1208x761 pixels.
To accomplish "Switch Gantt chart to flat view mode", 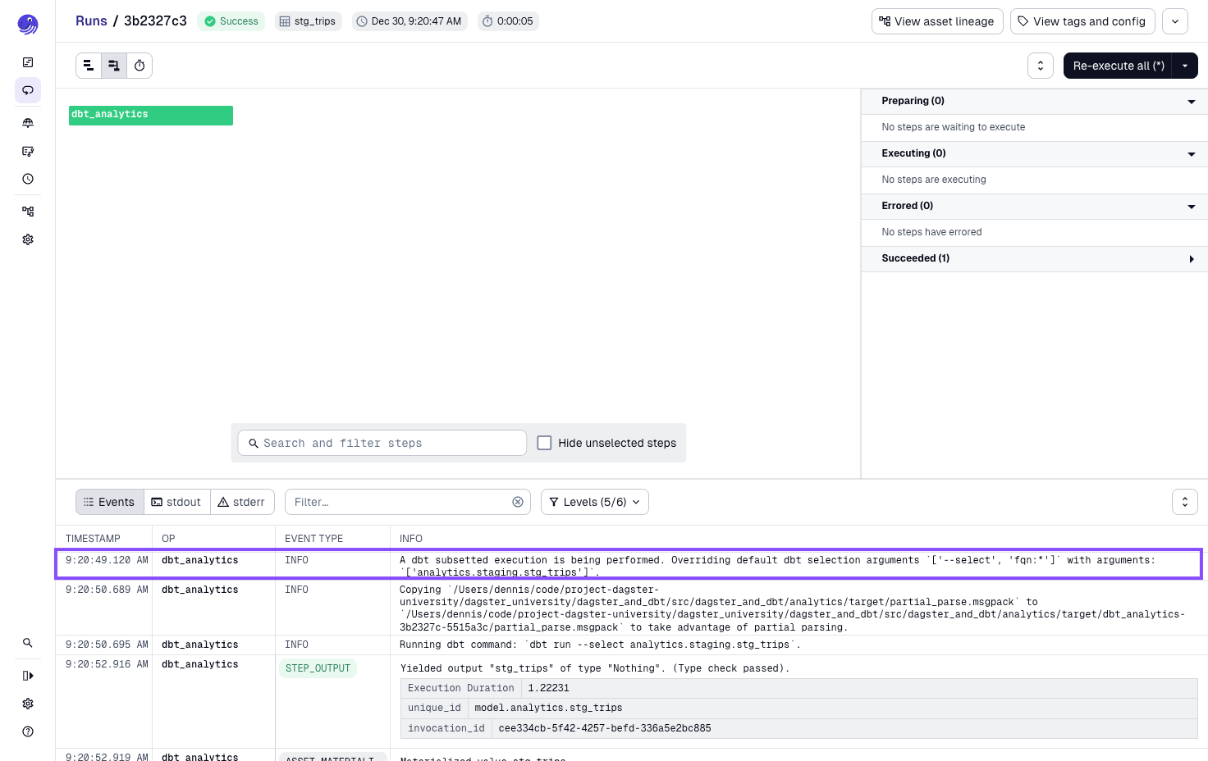I will 89,65.
